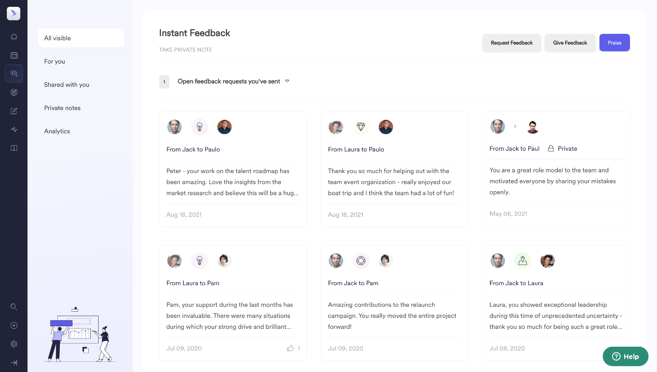This screenshot has width=657, height=372.
Task: Click the plus circle add icon
Action: 14,325
